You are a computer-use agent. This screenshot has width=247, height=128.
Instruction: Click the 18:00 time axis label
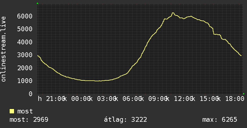tap(235, 99)
